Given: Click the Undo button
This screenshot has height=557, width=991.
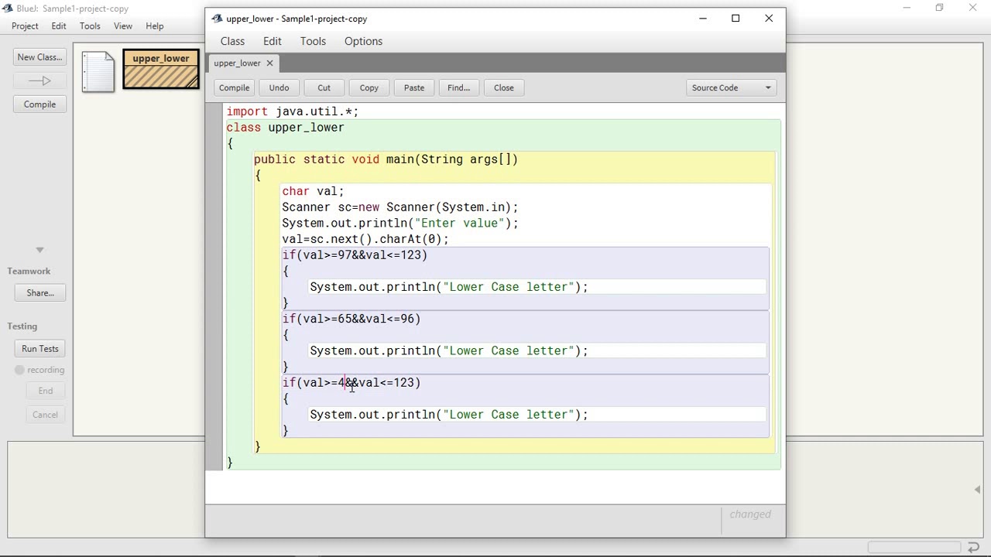Looking at the screenshot, I should pos(279,87).
